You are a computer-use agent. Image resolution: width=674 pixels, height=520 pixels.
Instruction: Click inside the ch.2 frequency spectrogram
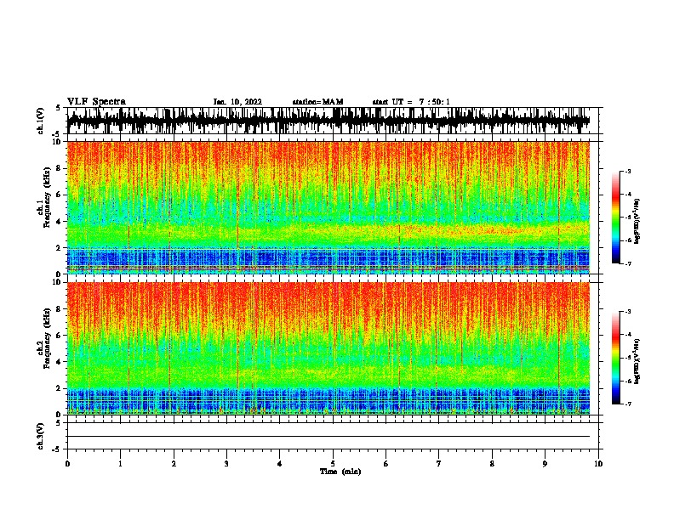pyautogui.click(x=328, y=348)
